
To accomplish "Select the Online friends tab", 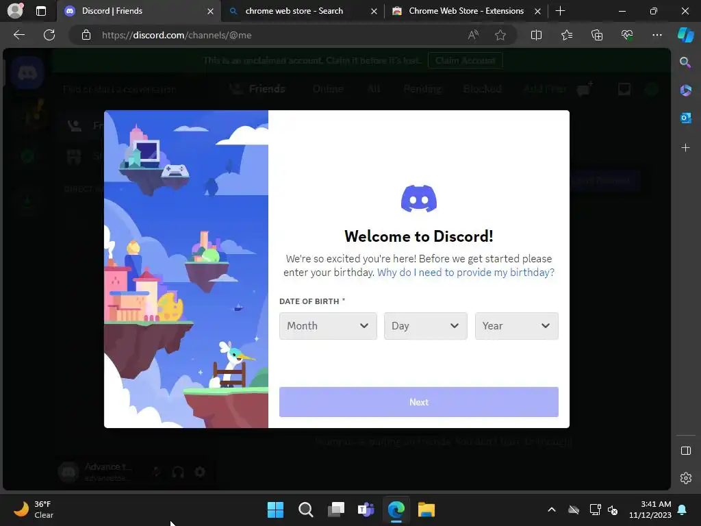I will 328,89.
